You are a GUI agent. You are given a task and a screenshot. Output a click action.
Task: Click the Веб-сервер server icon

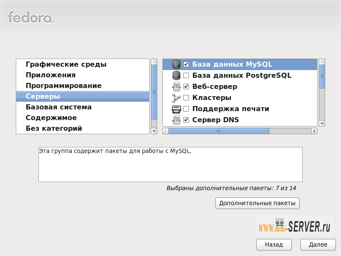(x=176, y=87)
